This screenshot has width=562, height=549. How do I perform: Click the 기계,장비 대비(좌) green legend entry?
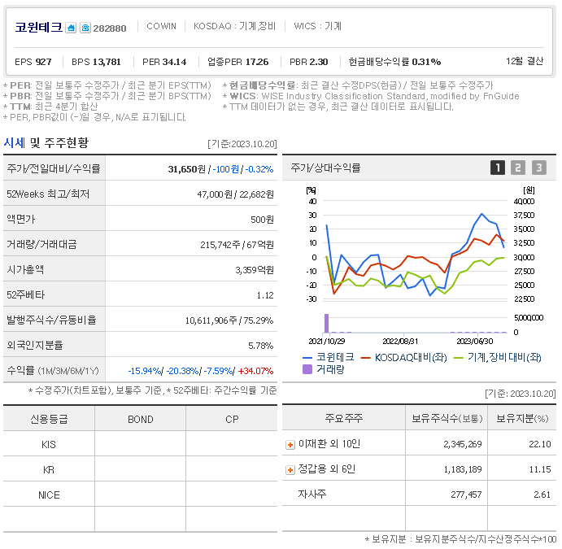point(498,357)
